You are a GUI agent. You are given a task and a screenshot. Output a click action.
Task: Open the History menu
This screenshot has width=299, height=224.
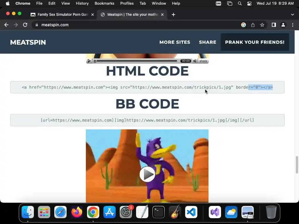click(82, 3)
